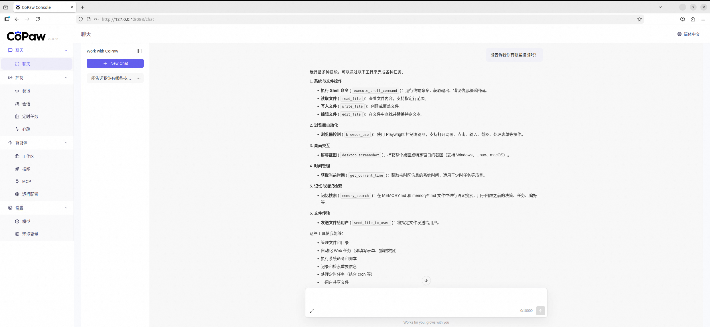Open the list all tabs dropdown

click(660, 7)
